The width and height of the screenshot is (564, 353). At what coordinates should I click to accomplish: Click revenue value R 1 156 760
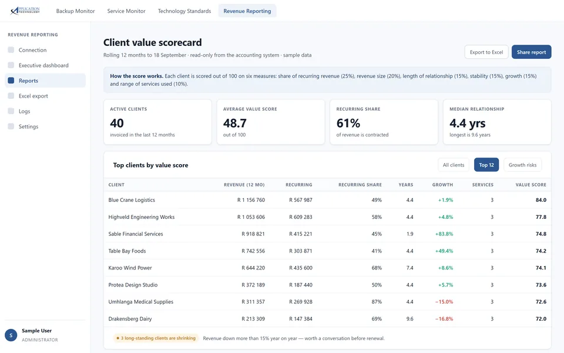pyautogui.click(x=251, y=200)
